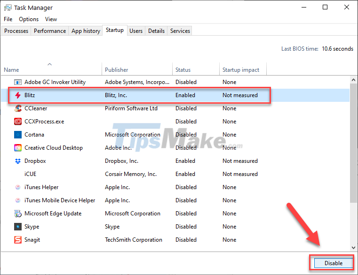Sort by the Publisher column header
358x275 pixels.
coord(137,70)
